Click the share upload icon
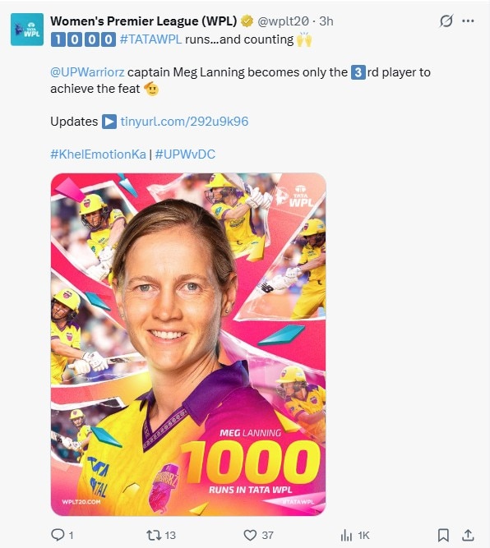The image size is (490, 548). click(468, 535)
